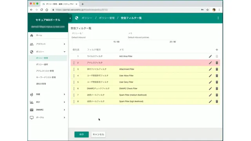The width and height of the screenshot is (251, 141).
Task: Delete Spam Filter (high likelihood) row
Action: (x=217, y=101)
